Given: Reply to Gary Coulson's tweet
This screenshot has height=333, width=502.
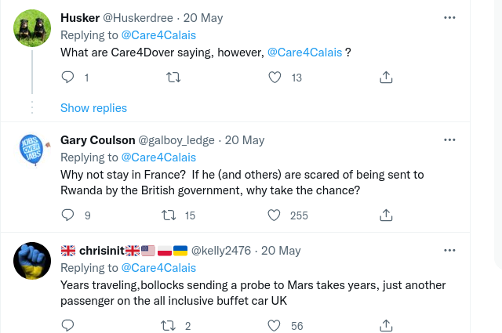Looking at the screenshot, I should tap(67, 215).
